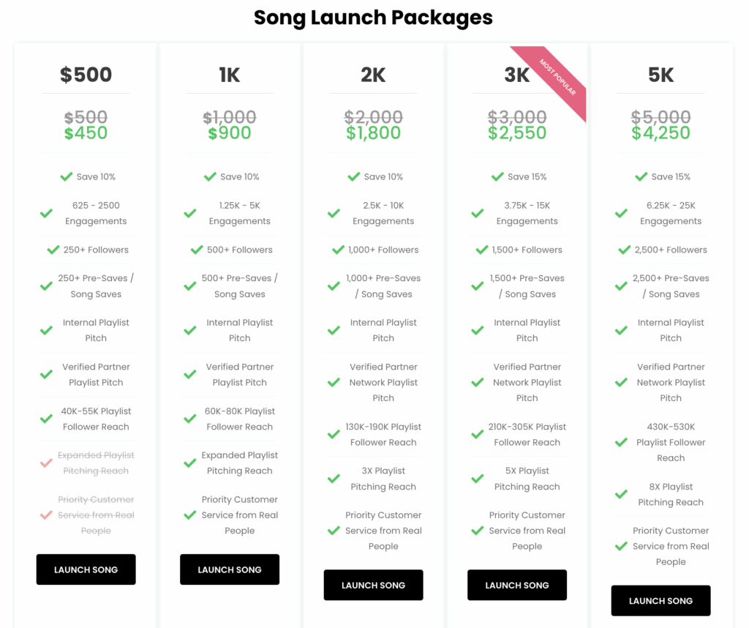The image size is (749, 628).
Task: Hit Launch Song under the 5K package
Action: click(660, 601)
